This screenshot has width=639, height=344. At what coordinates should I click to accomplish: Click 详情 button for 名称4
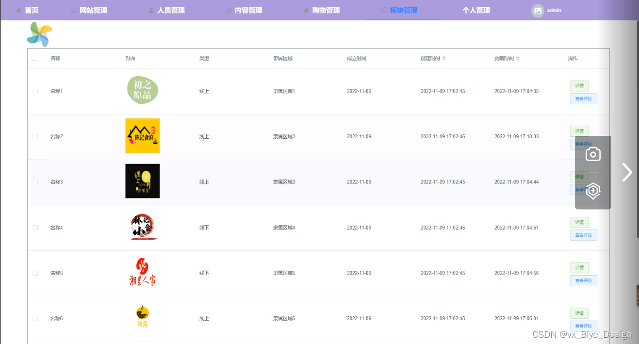(579, 222)
